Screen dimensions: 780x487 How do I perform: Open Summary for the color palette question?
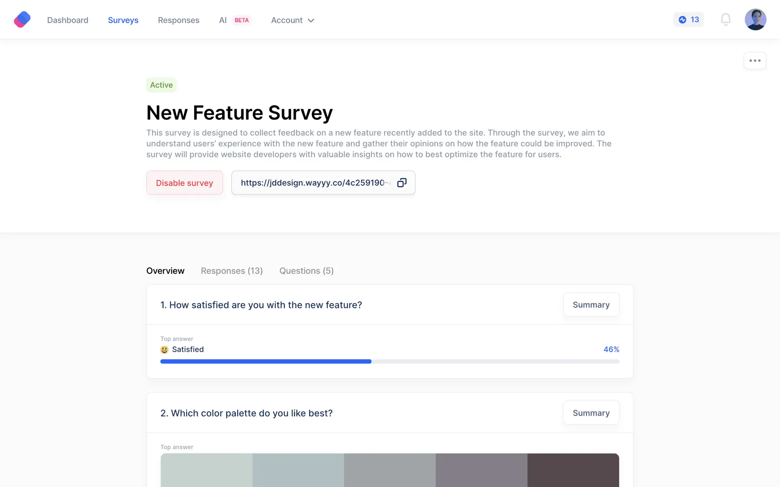point(591,413)
